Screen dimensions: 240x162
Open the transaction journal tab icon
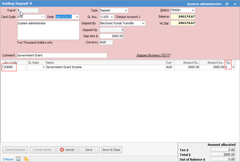pyautogui.click(x=18, y=159)
